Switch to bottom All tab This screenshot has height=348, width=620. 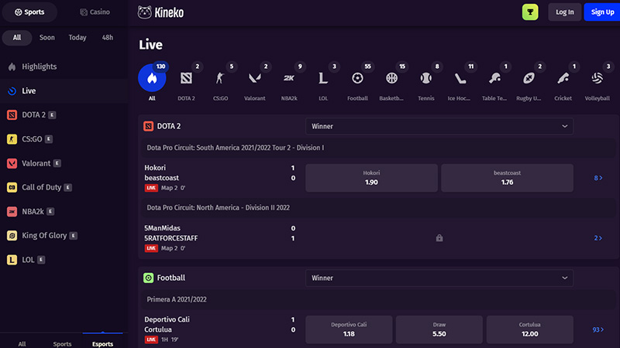[x=22, y=343]
